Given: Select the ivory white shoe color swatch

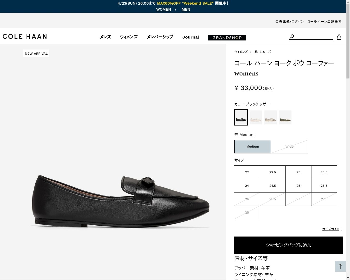Looking at the screenshot, I should (x=256, y=117).
